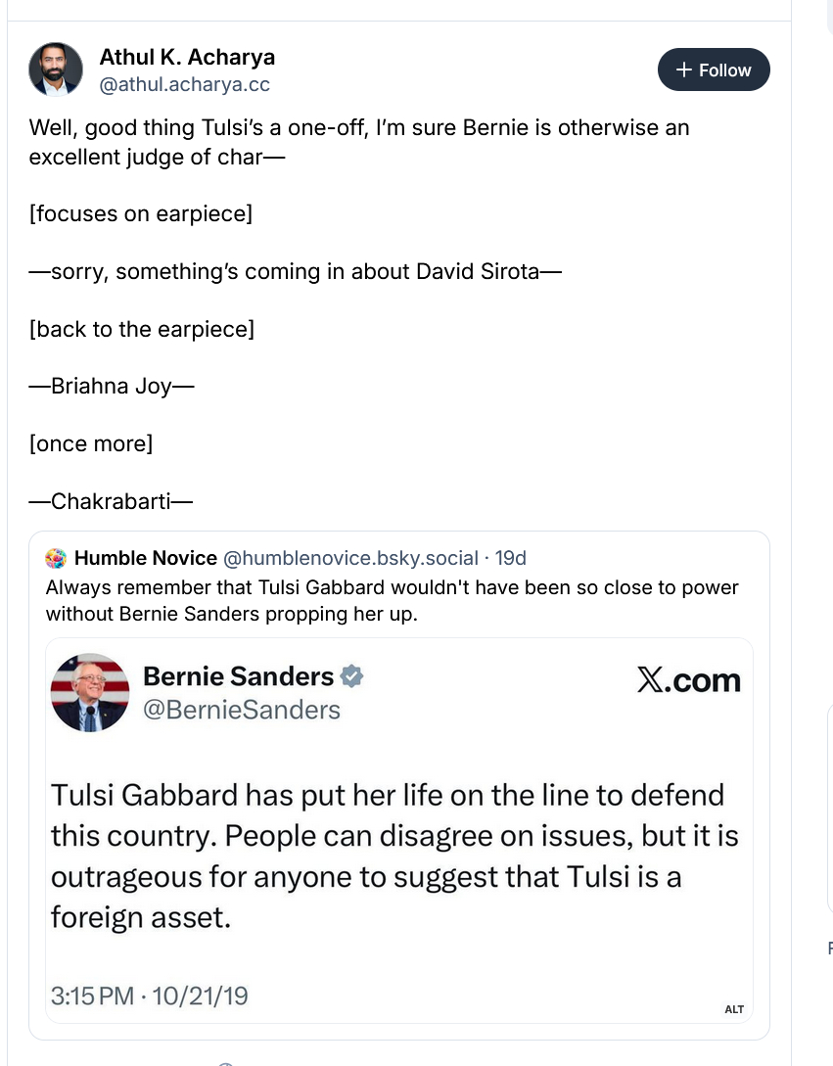This screenshot has width=833, height=1066.
Task: Click the 3:15 PM · 10/21/19 tweet date
Action: [150, 996]
